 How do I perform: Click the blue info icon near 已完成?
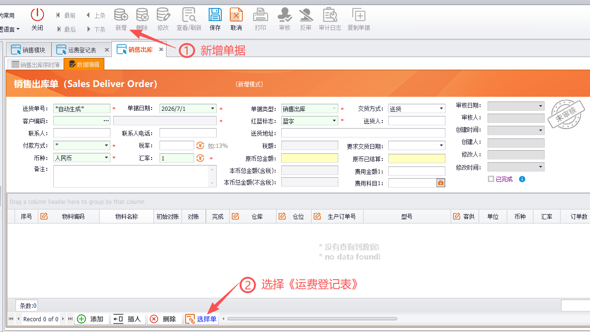click(x=522, y=179)
